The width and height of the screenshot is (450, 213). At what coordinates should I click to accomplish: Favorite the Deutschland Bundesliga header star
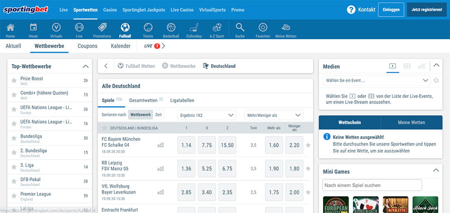105,128
